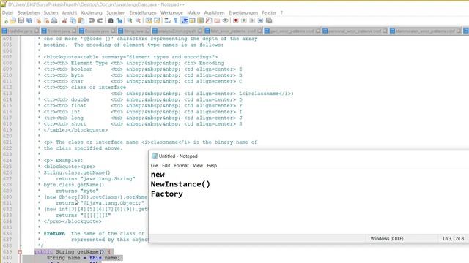Open the Ausführen menu
Screen dimensions: 469x263
click(x=214, y=13)
